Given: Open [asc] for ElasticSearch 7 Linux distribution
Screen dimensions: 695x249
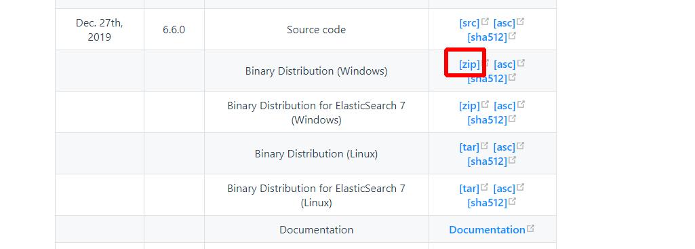Looking at the screenshot, I should pos(504,189).
